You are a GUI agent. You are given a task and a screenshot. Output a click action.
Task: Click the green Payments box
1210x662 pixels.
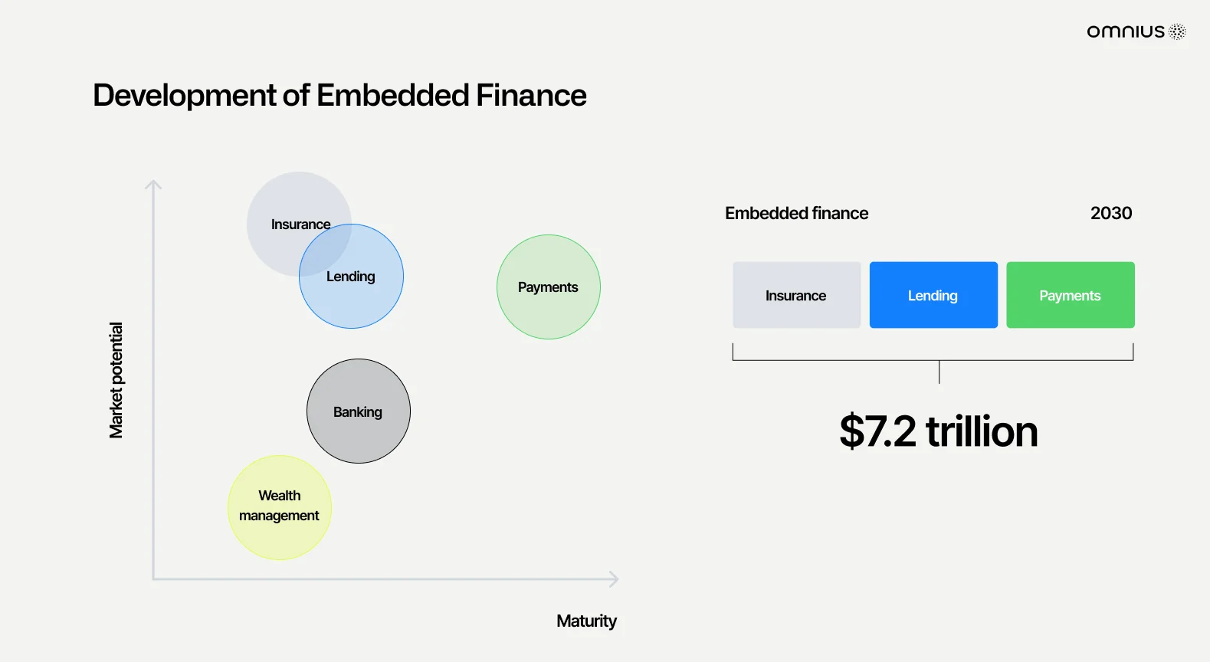coord(1071,295)
